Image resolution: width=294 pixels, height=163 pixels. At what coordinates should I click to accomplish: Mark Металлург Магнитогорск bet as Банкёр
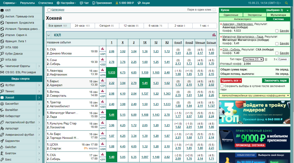click(277, 43)
